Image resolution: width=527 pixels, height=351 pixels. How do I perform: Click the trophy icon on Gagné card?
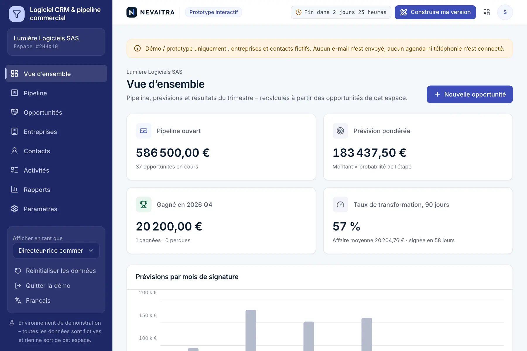(144, 204)
